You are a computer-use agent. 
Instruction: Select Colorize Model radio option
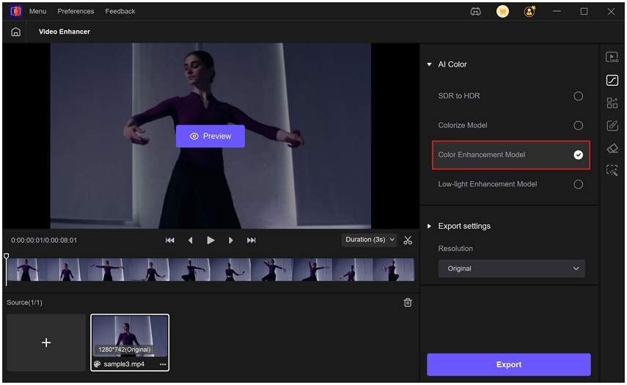[x=578, y=125]
